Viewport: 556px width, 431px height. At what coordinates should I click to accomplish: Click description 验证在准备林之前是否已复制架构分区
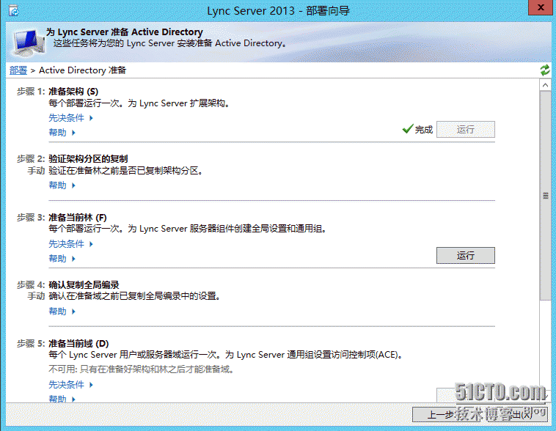(x=126, y=171)
